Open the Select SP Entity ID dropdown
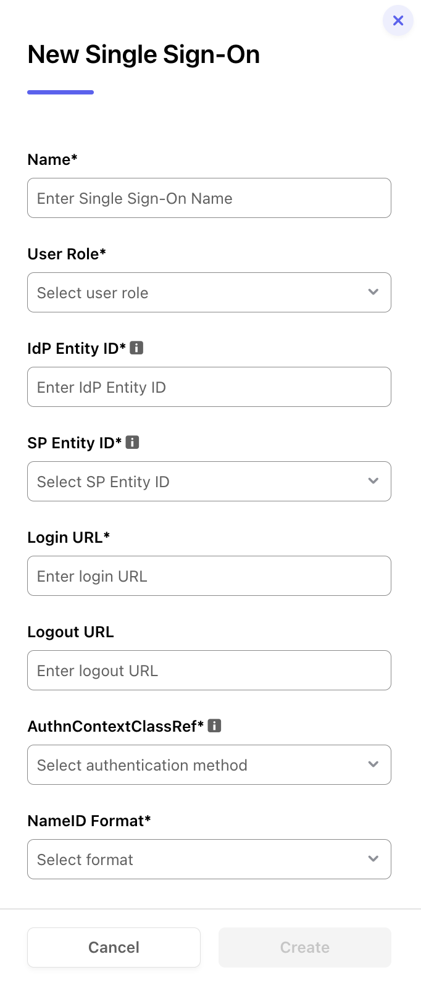Viewport: 421px width, 983px height. (x=209, y=481)
